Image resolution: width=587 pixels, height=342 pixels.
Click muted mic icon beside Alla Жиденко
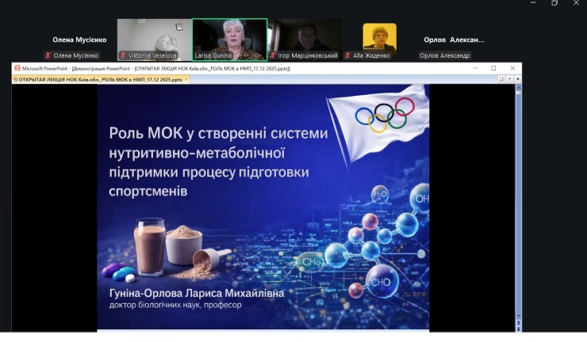[348, 55]
